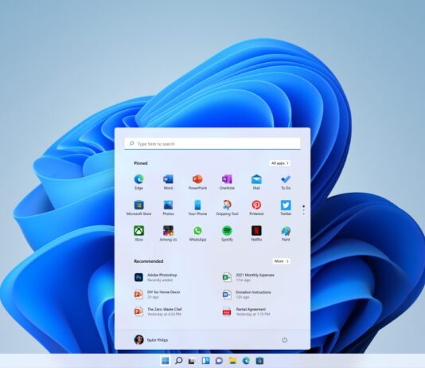
Task: Launch the To Do app
Action: (x=286, y=182)
